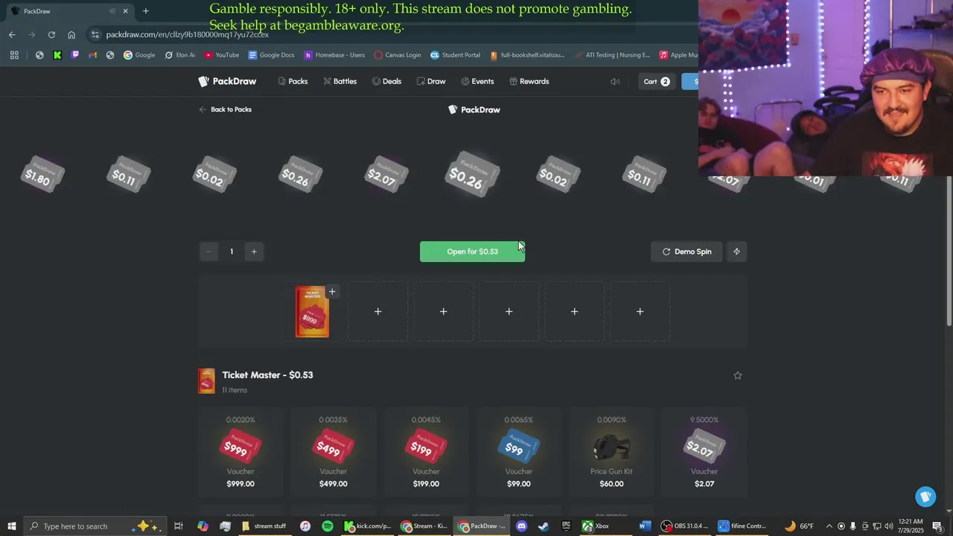Decrease pack quantity with minus button
Viewport: 953px width, 536px height.
(208, 252)
